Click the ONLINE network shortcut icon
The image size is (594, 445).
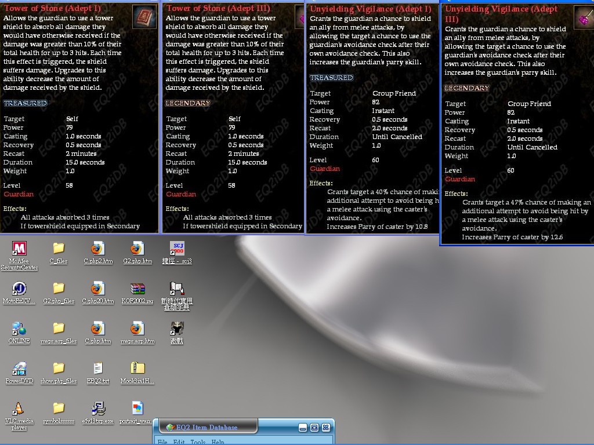click(x=19, y=329)
